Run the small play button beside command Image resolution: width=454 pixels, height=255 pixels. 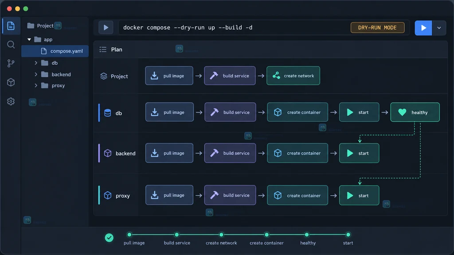(106, 27)
